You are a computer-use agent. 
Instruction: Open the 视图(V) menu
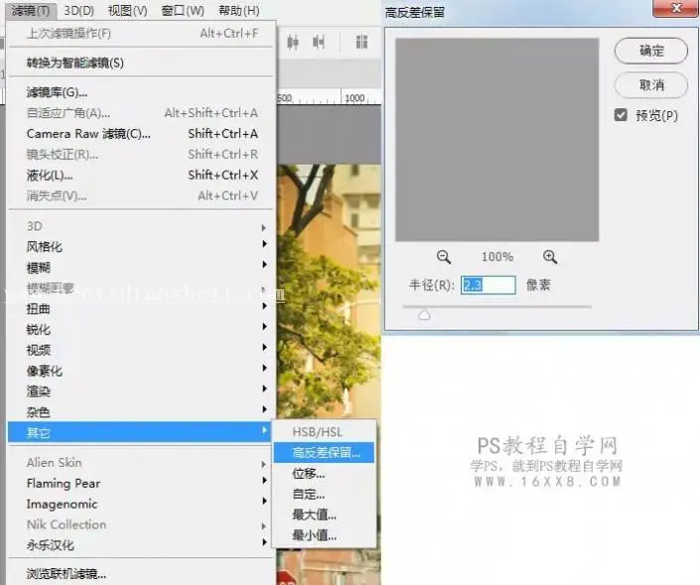(128, 10)
